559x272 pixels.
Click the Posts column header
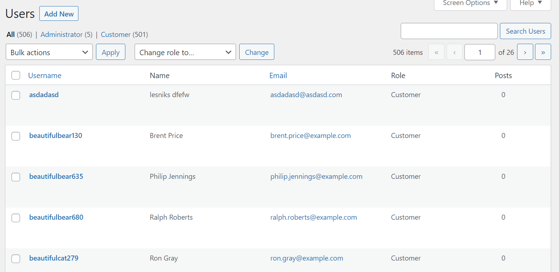(503, 76)
